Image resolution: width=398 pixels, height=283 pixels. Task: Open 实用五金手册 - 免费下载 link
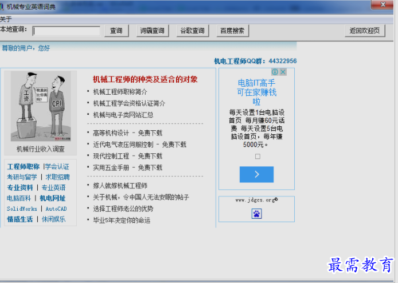pyautogui.click(x=128, y=168)
